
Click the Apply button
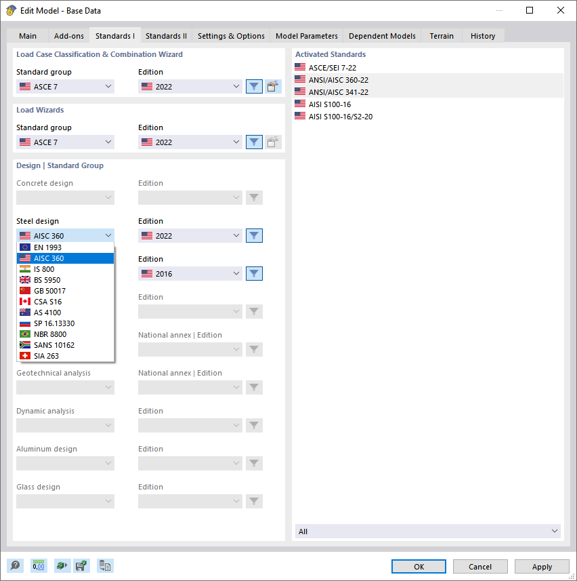[542, 567]
